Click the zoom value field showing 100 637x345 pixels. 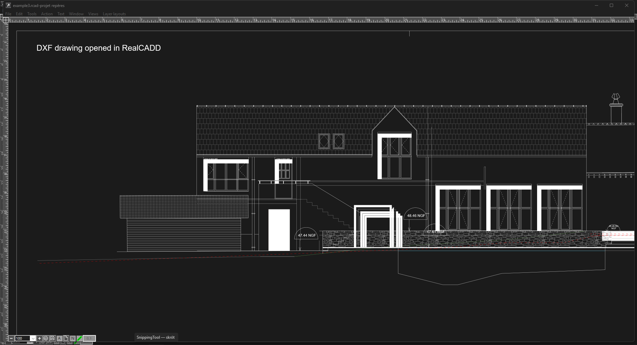pos(22,338)
